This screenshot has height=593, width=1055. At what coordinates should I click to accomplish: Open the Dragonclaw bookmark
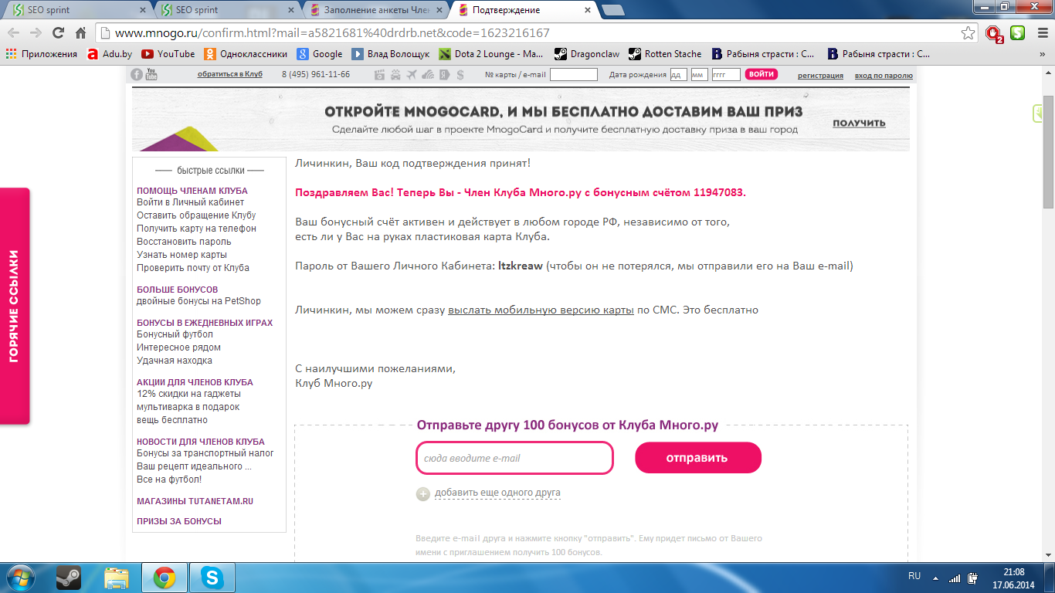(x=587, y=54)
